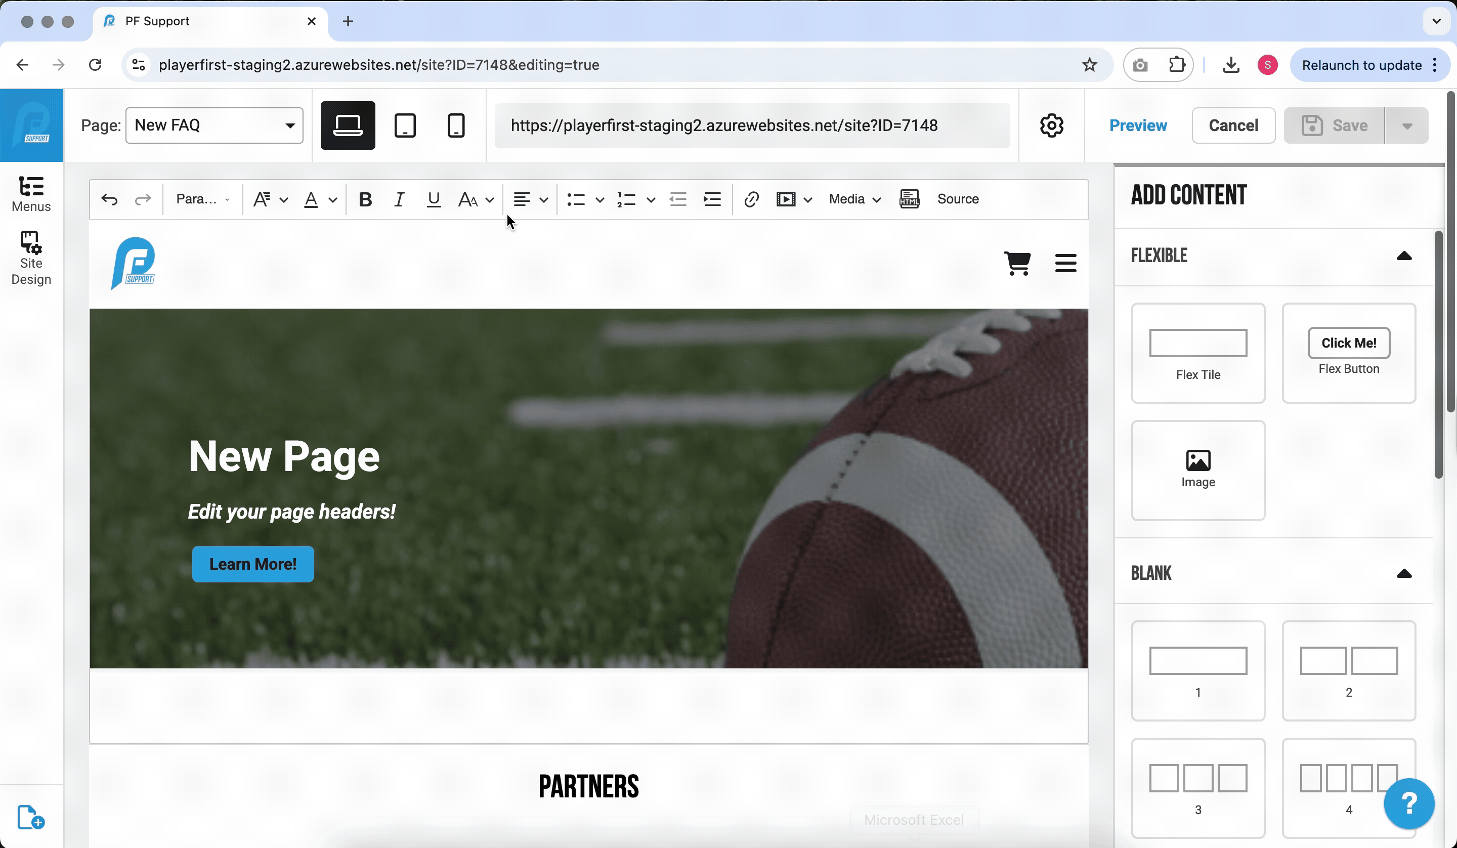1457x848 pixels.
Task: Open the Media dropdown menu
Action: click(x=854, y=199)
